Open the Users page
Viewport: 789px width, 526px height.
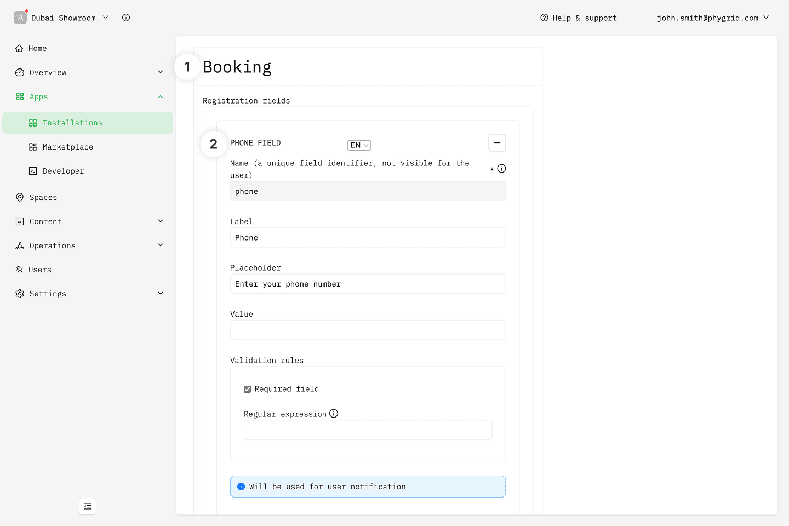tap(39, 270)
